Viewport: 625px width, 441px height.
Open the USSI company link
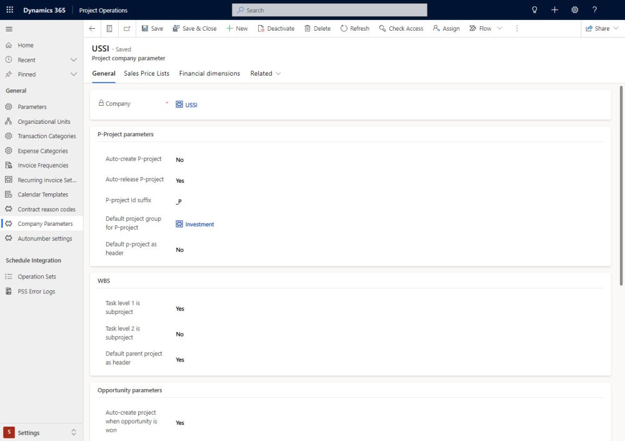point(191,105)
